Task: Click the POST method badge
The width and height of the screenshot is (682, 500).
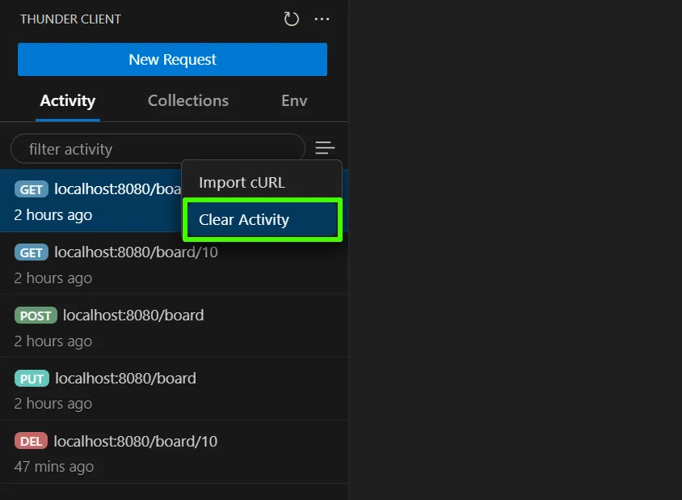Action: pyautogui.click(x=36, y=316)
